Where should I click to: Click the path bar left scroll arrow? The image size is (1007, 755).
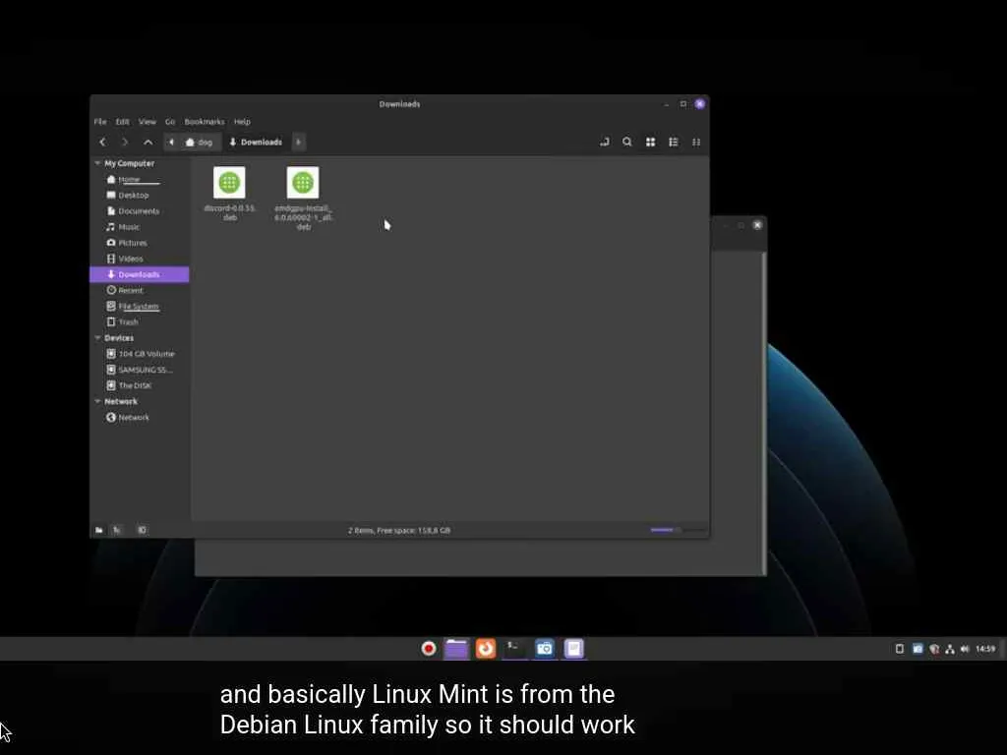(171, 142)
